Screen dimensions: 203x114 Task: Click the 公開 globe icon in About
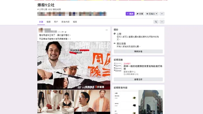(114, 33)
